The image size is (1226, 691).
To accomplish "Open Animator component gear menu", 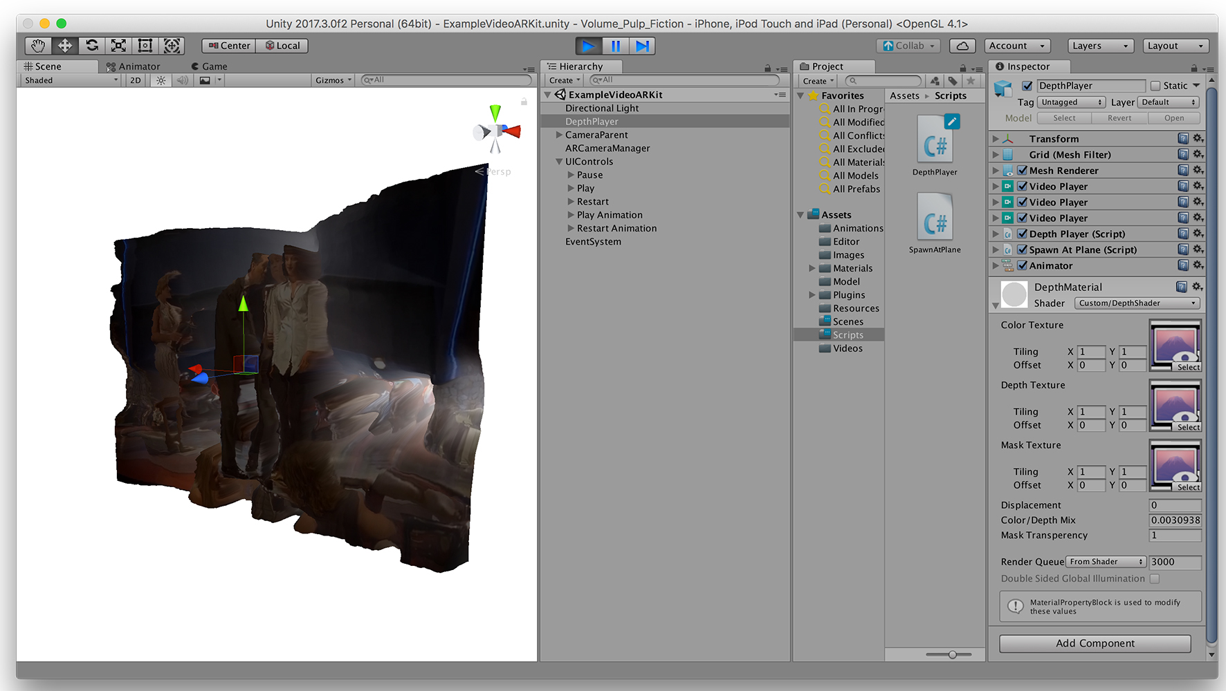I will (1198, 265).
